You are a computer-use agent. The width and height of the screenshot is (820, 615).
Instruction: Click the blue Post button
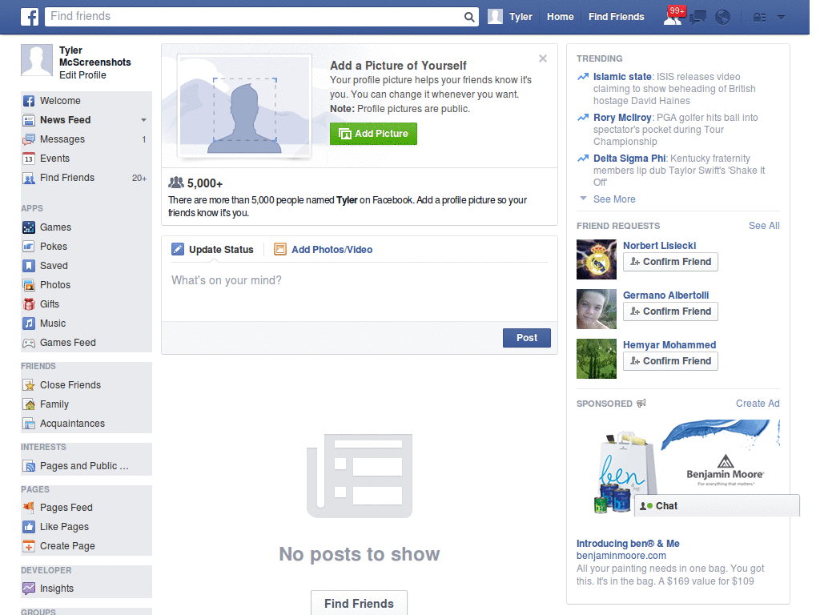(x=527, y=338)
